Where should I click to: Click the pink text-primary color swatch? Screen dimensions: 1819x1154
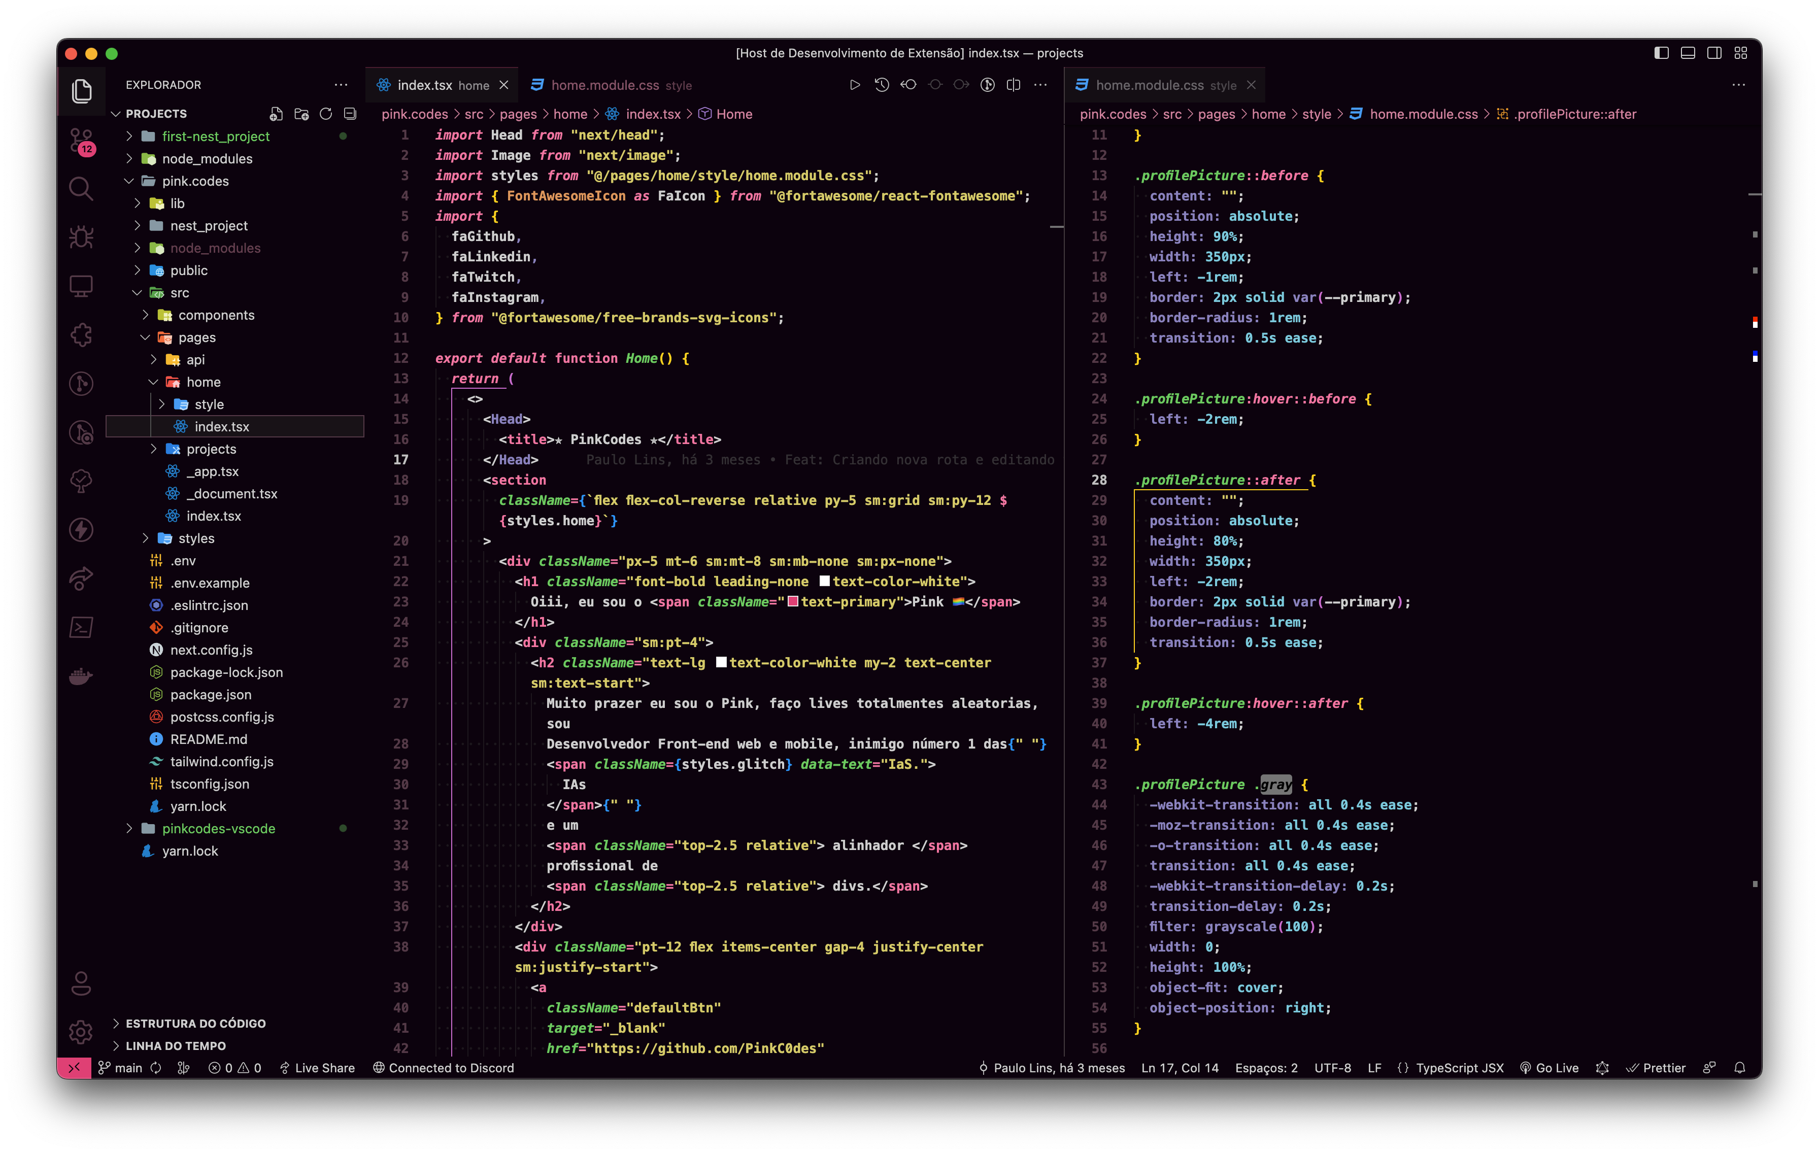[792, 602]
